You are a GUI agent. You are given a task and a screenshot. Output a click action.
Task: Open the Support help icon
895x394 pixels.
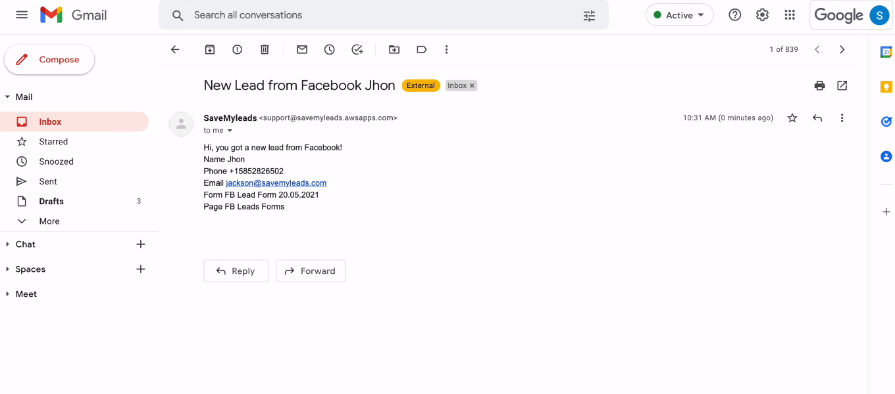click(735, 15)
